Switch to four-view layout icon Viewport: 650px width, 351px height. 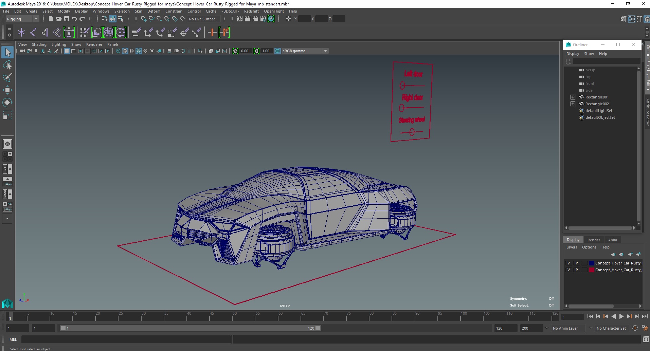click(x=7, y=156)
